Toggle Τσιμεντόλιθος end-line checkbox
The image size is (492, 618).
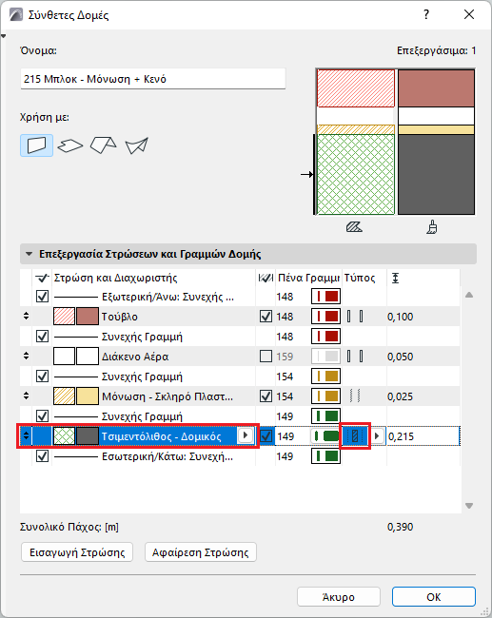[x=266, y=436]
